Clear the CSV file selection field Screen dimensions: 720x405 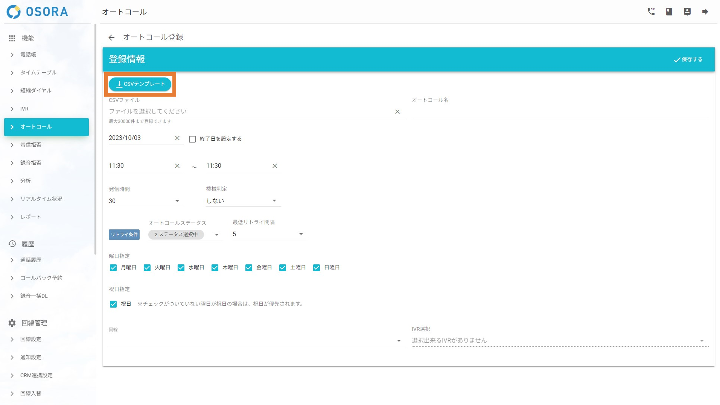pyautogui.click(x=397, y=112)
